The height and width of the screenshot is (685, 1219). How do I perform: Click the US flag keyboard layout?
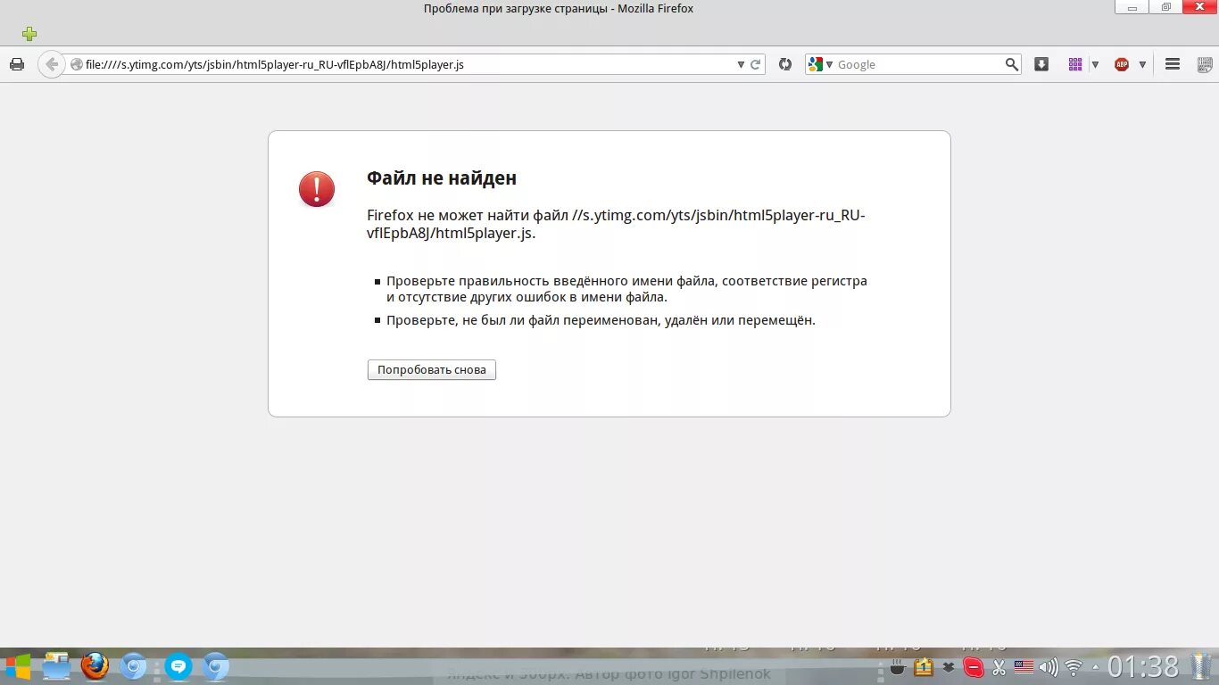(1024, 667)
